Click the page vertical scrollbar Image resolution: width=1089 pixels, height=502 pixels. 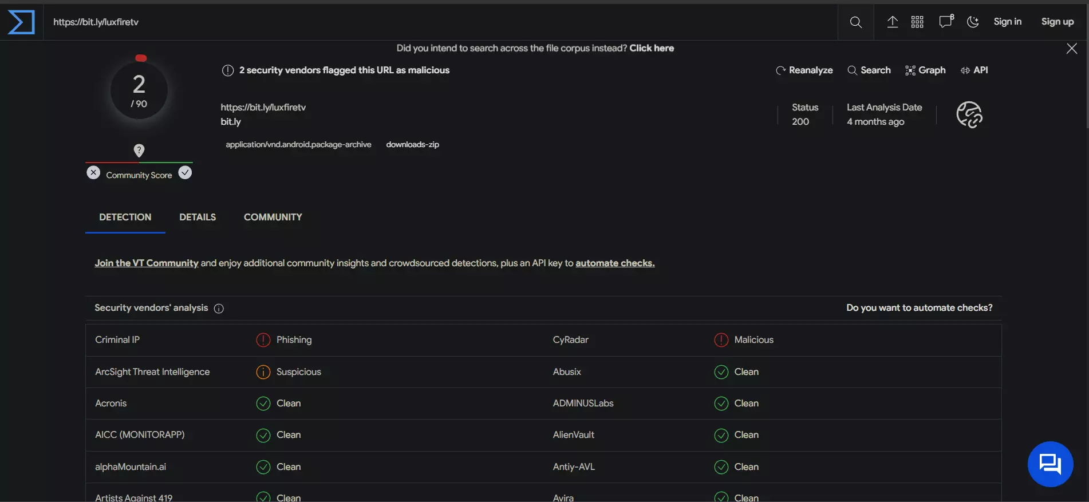(x=1087, y=66)
